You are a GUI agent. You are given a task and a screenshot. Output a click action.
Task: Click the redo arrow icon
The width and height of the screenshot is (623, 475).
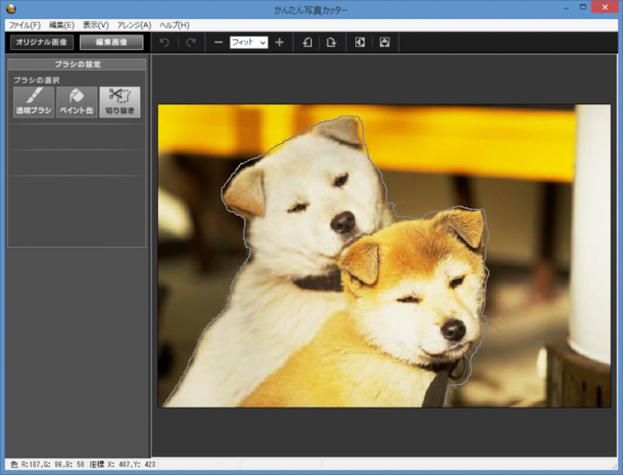(191, 42)
